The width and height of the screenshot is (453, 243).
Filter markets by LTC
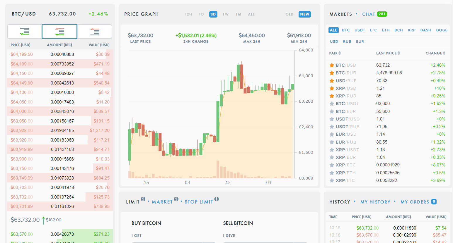click(x=373, y=30)
